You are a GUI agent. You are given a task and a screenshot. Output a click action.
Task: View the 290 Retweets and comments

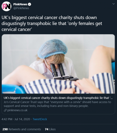pos(22,129)
